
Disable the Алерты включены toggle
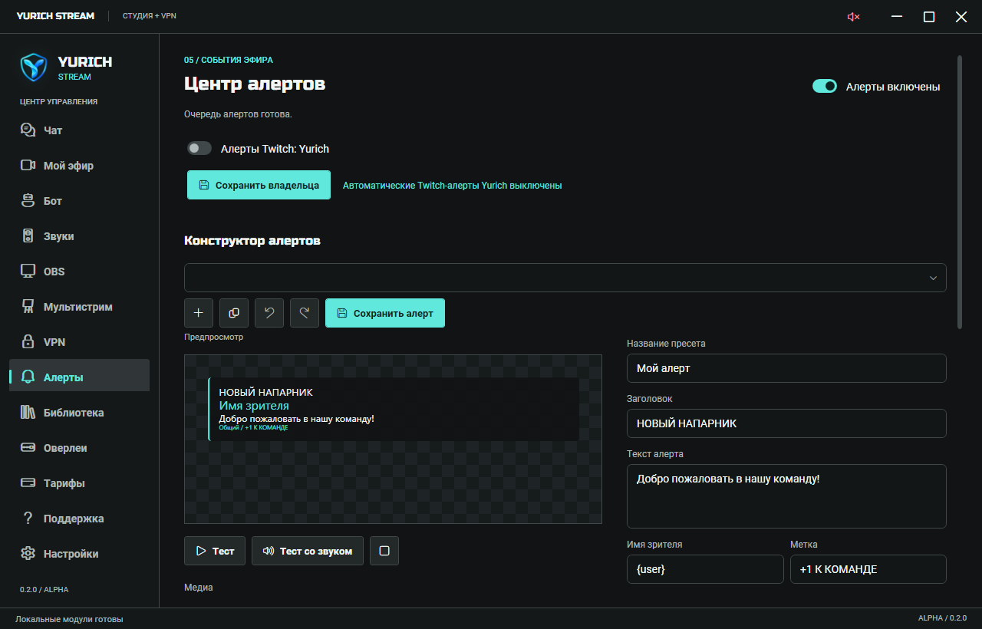[825, 86]
